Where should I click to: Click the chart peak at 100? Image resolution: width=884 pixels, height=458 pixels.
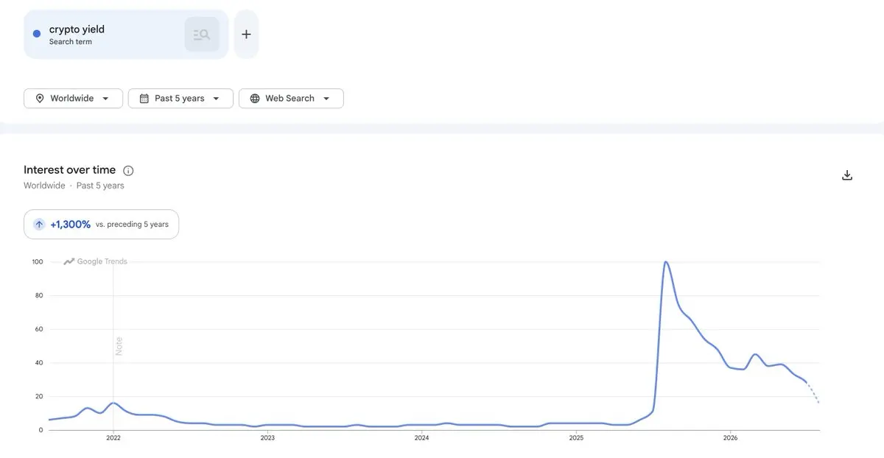[665, 262]
